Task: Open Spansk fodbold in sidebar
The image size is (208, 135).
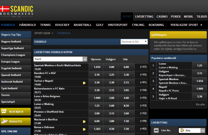Action: pos(16,75)
